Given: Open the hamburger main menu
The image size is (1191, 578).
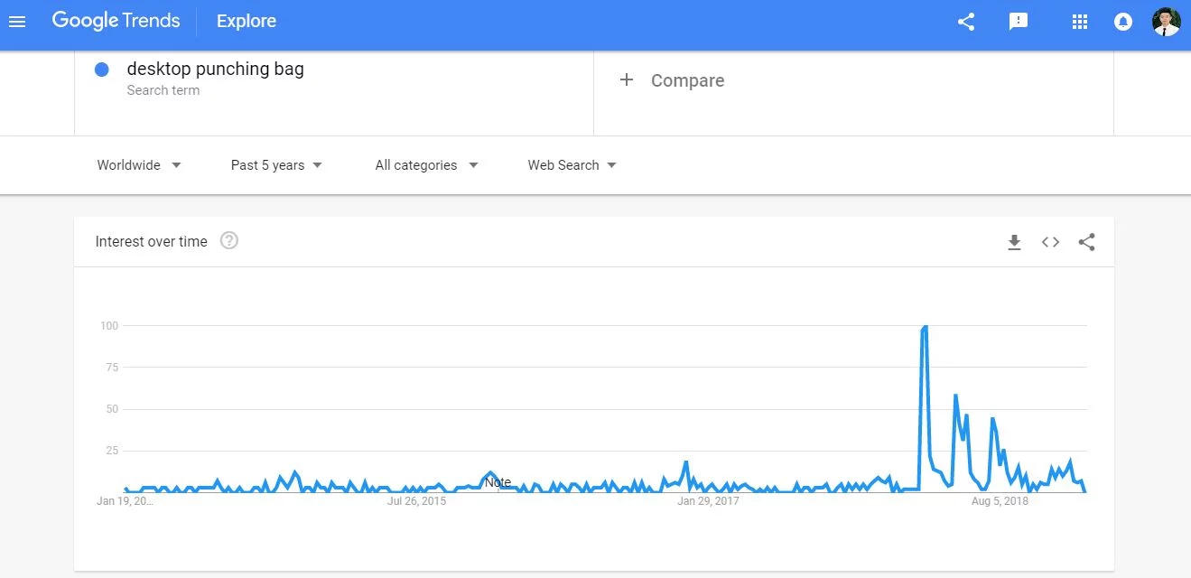Looking at the screenshot, I should pyautogui.click(x=17, y=22).
